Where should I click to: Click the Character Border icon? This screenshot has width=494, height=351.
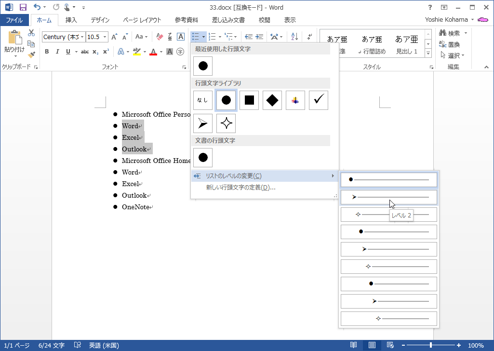(x=181, y=37)
